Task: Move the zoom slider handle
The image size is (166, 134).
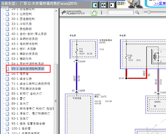Action: [x=149, y=12]
